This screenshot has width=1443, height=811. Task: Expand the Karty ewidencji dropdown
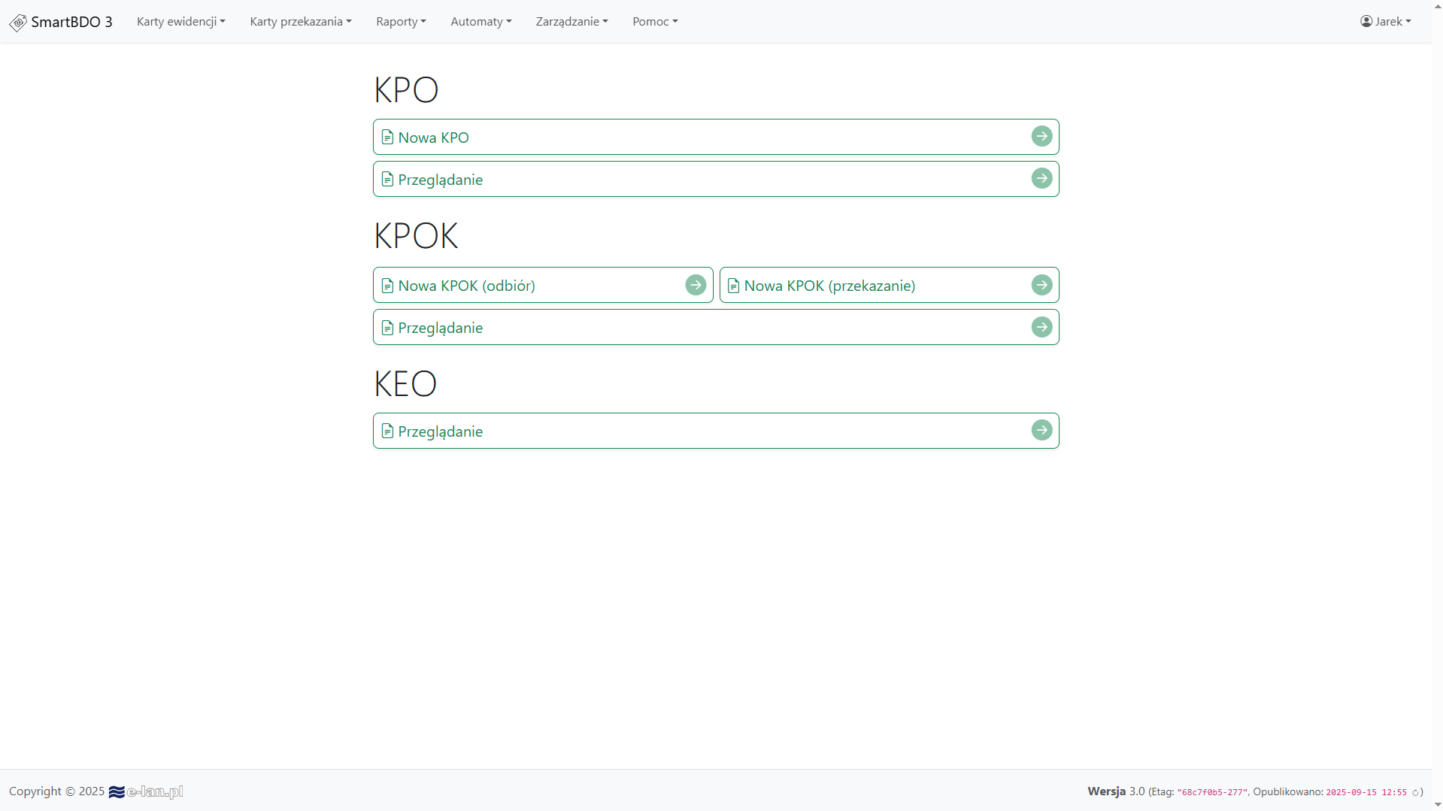[x=180, y=22]
